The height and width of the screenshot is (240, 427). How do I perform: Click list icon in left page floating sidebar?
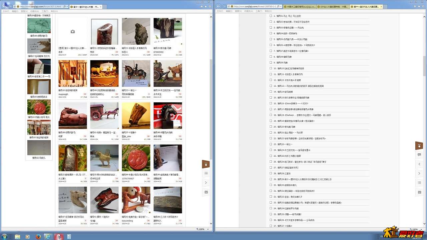point(206,173)
